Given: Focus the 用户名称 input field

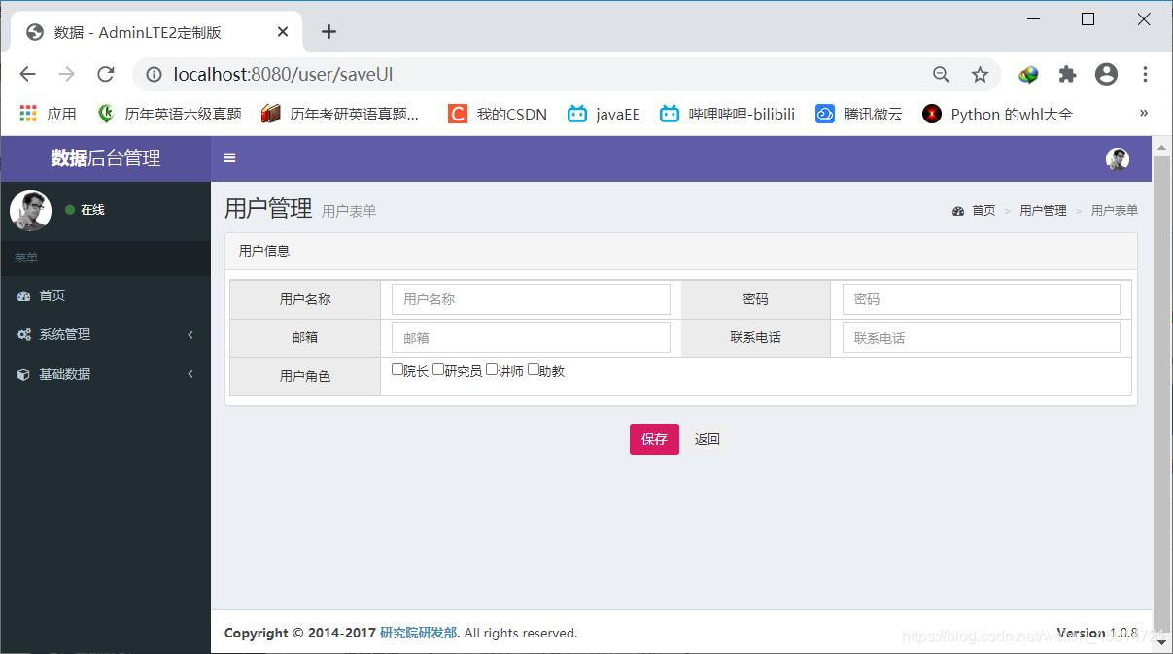Looking at the screenshot, I should point(531,299).
